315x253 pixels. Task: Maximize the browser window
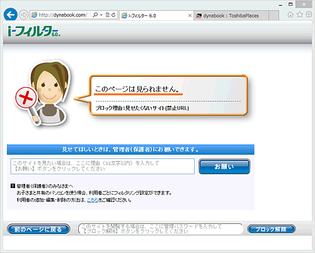click(290, 4)
